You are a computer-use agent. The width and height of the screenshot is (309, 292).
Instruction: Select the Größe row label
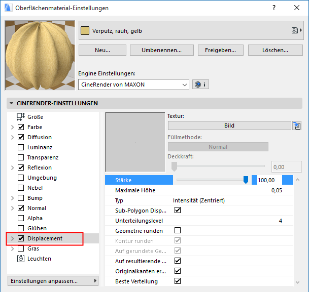pyautogui.click(x=36, y=117)
